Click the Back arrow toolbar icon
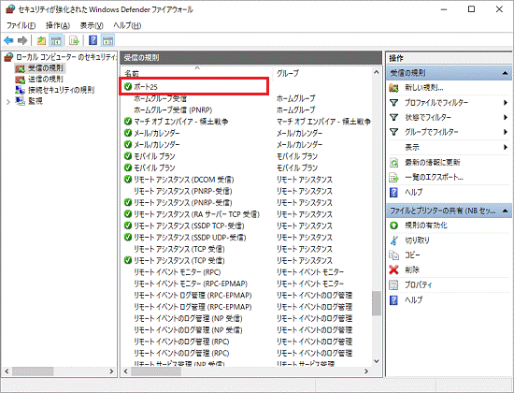 pos(8,41)
